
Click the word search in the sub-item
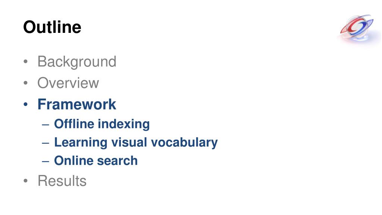[117, 161]
